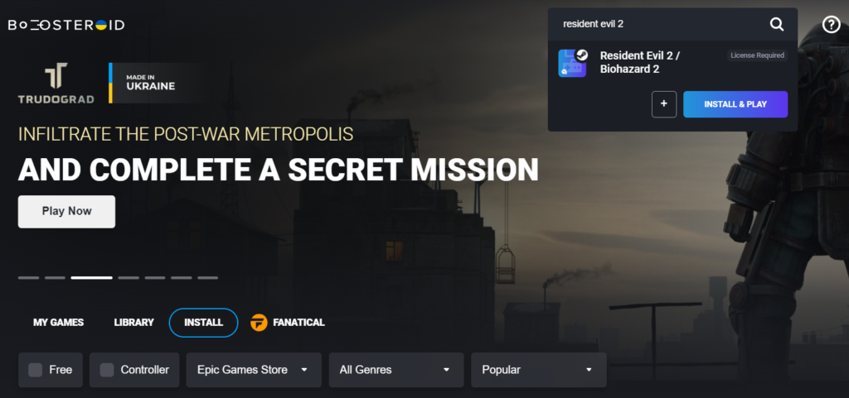
Task: Open the All Genres dropdown
Action: tap(395, 370)
